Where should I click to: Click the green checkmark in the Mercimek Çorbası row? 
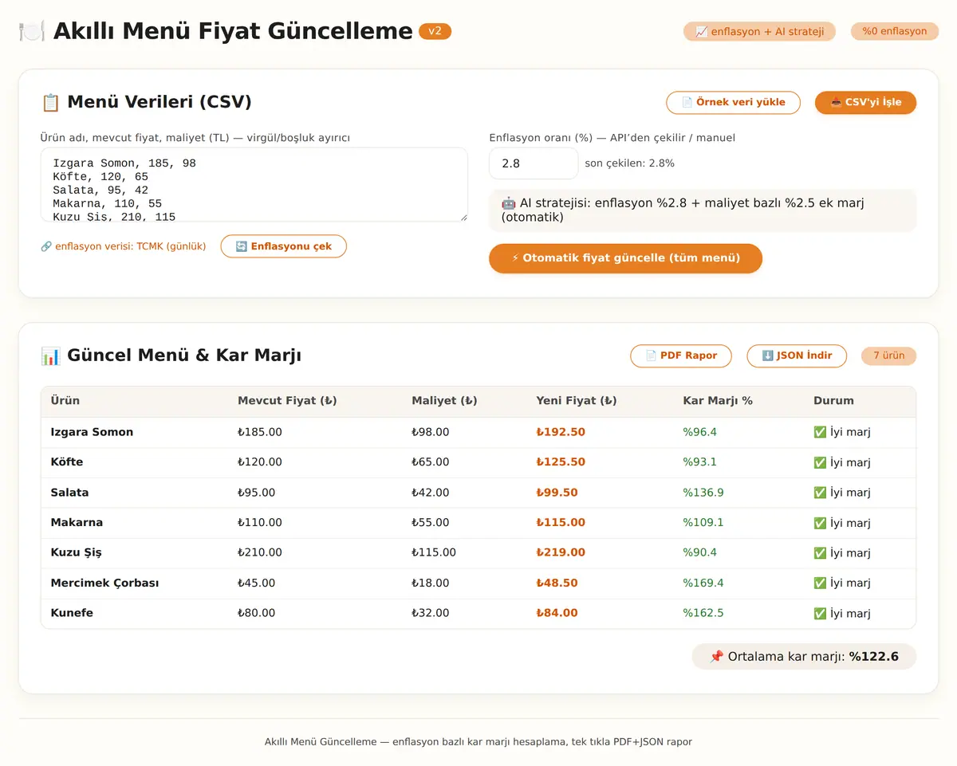click(820, 583)
